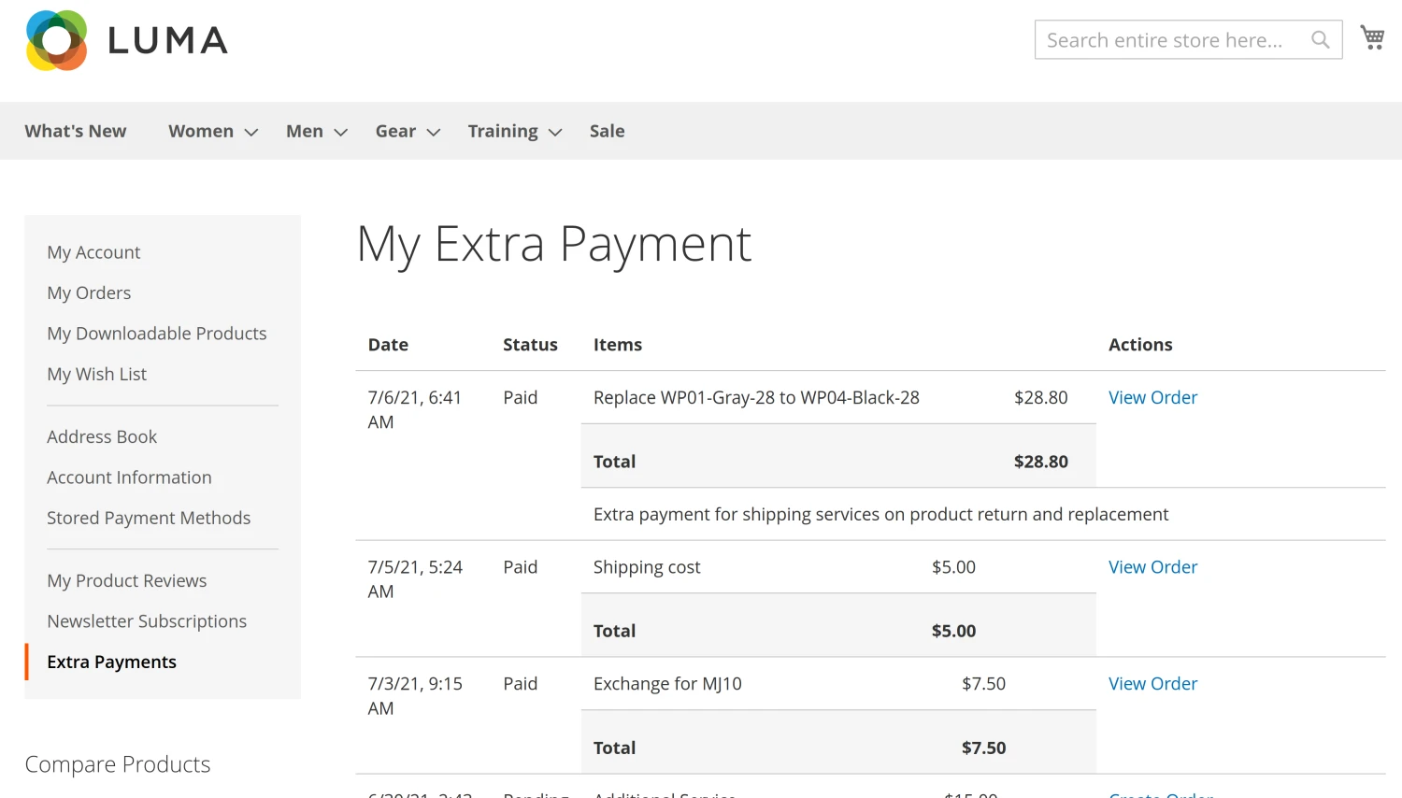This screenshot has height=798, width=1402.
Task: Expand the Training category menu
Action: click(x=503, y=131)
